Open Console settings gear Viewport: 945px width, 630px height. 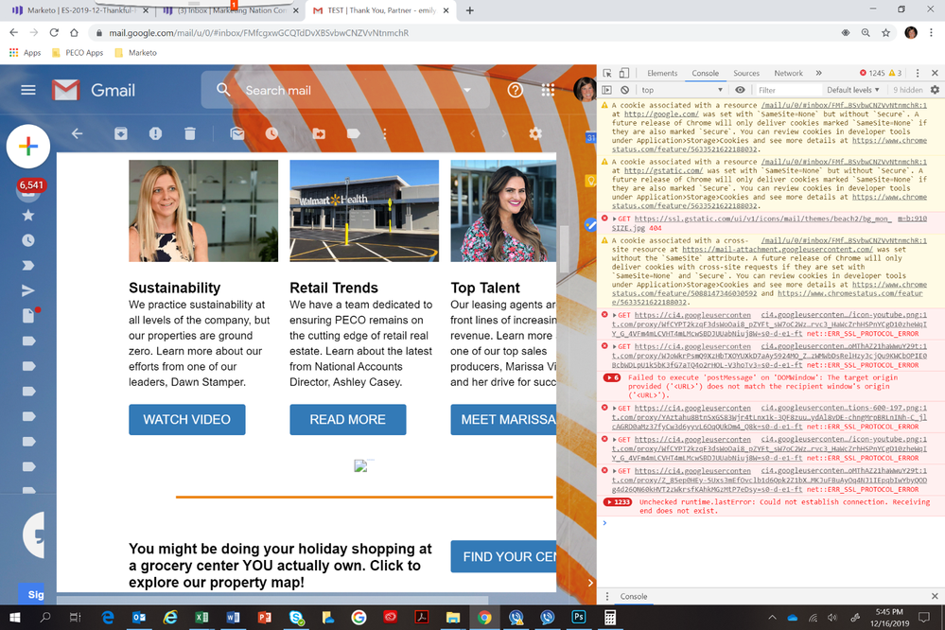935,90
